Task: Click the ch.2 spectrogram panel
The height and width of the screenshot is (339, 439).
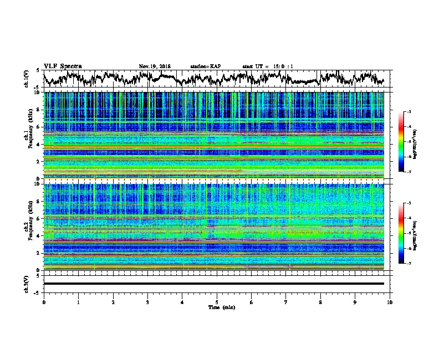Action: 213,227
